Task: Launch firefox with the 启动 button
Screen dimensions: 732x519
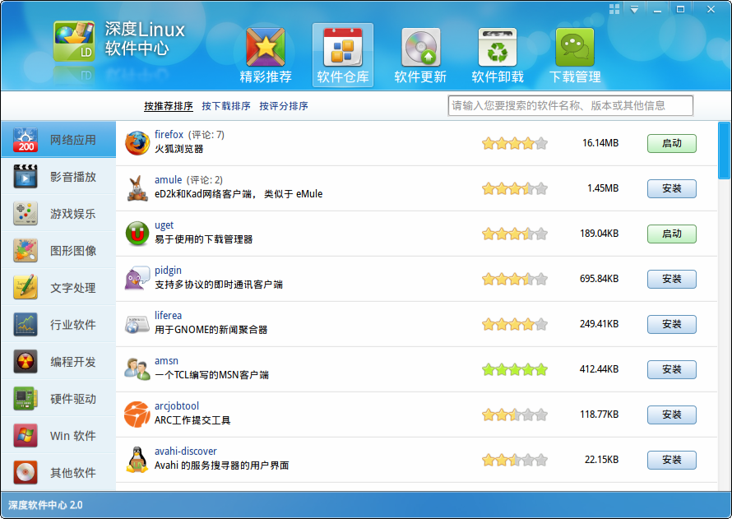Action: point(672,143)
